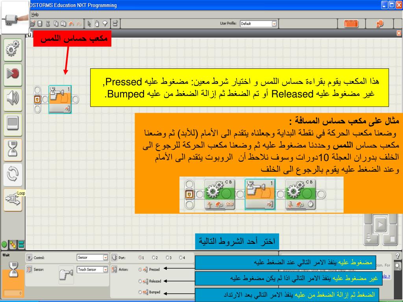Image resolution: width=403 pixels, height=302 pixels.
Task: Select Port 2 radio button
Action: click(x=154, y=258)
